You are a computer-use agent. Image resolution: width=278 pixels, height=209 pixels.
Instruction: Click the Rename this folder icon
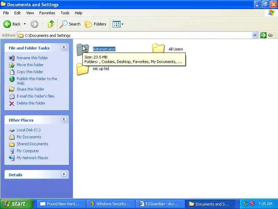tap(12, 58)
